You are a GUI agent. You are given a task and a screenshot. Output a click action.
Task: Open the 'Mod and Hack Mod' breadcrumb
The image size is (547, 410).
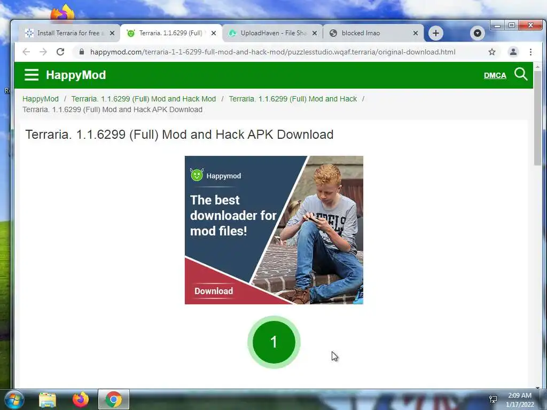[143, 99]
